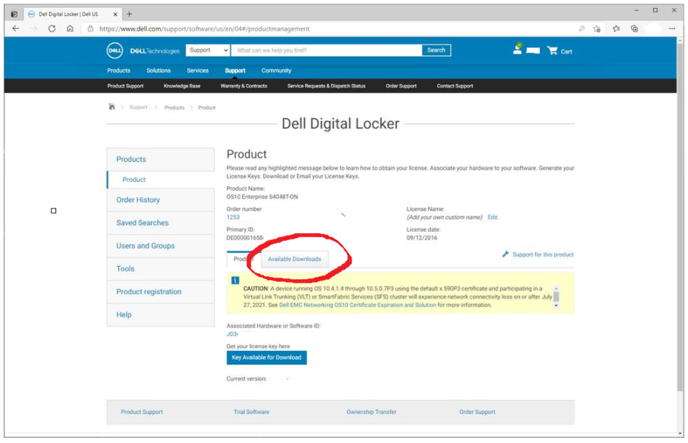The height and width of the screenshot is (443, 688).
Task: Click the info icon in caution box
Action: 235,280
